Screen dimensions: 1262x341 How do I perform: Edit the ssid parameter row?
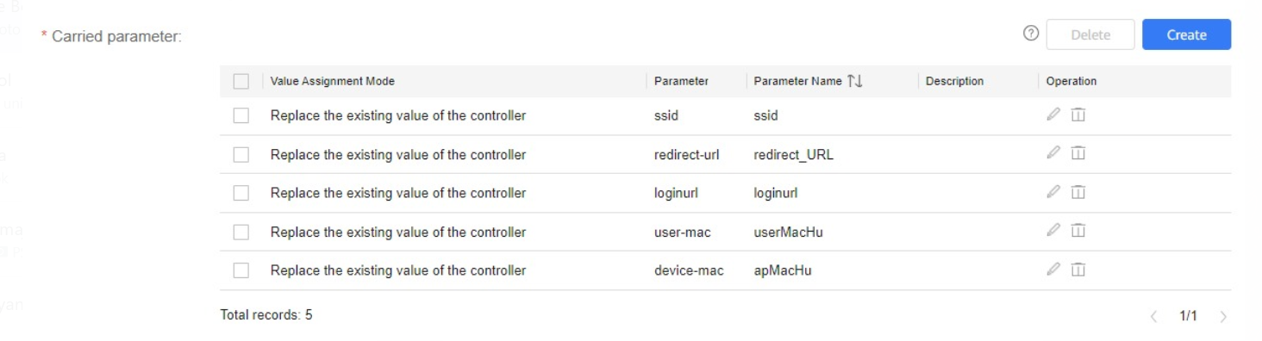click(x=1053, y=115)
